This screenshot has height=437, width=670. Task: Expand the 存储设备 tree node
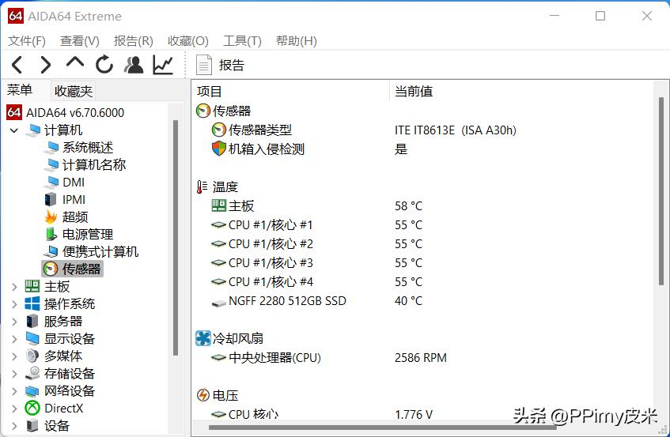14,374
